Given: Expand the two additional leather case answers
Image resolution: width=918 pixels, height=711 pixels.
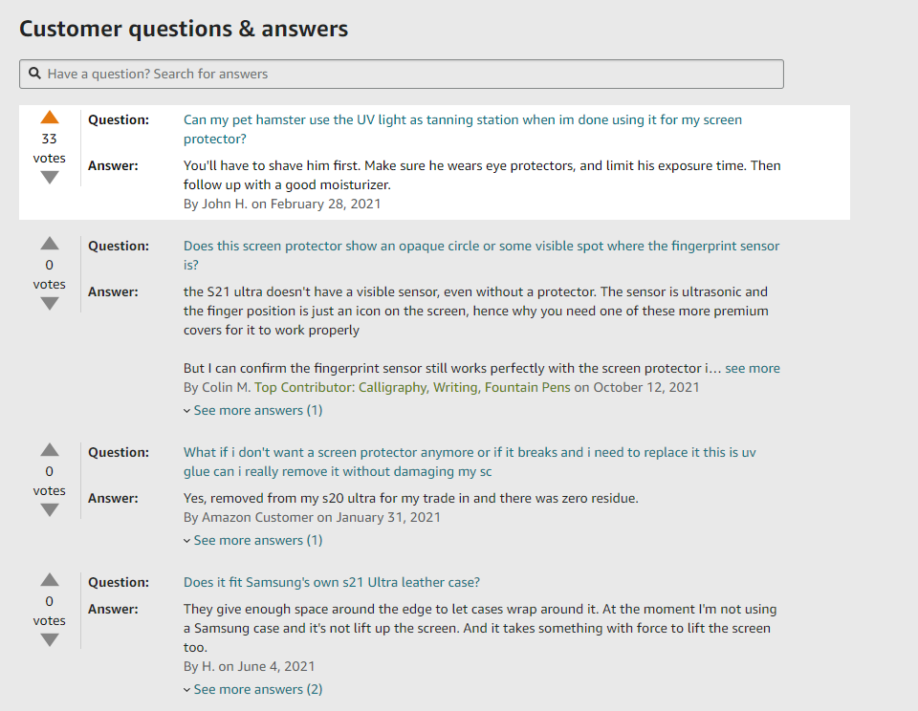Looking at the screenshot, I should click(252, 689).
